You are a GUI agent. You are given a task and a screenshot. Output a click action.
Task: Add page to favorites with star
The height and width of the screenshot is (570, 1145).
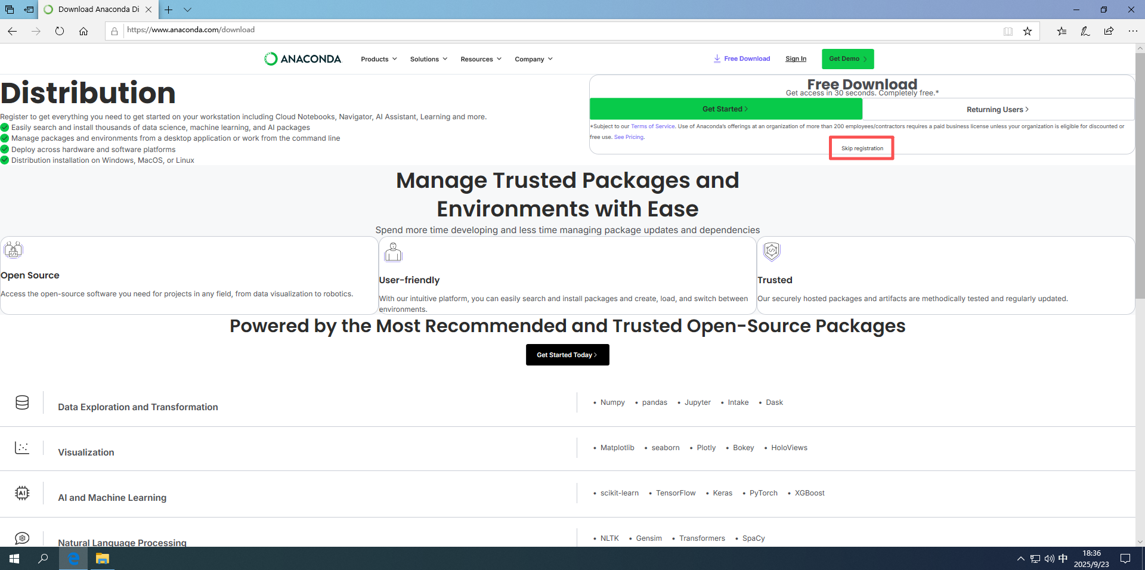pyautogui.click(x=1028, y=31)
